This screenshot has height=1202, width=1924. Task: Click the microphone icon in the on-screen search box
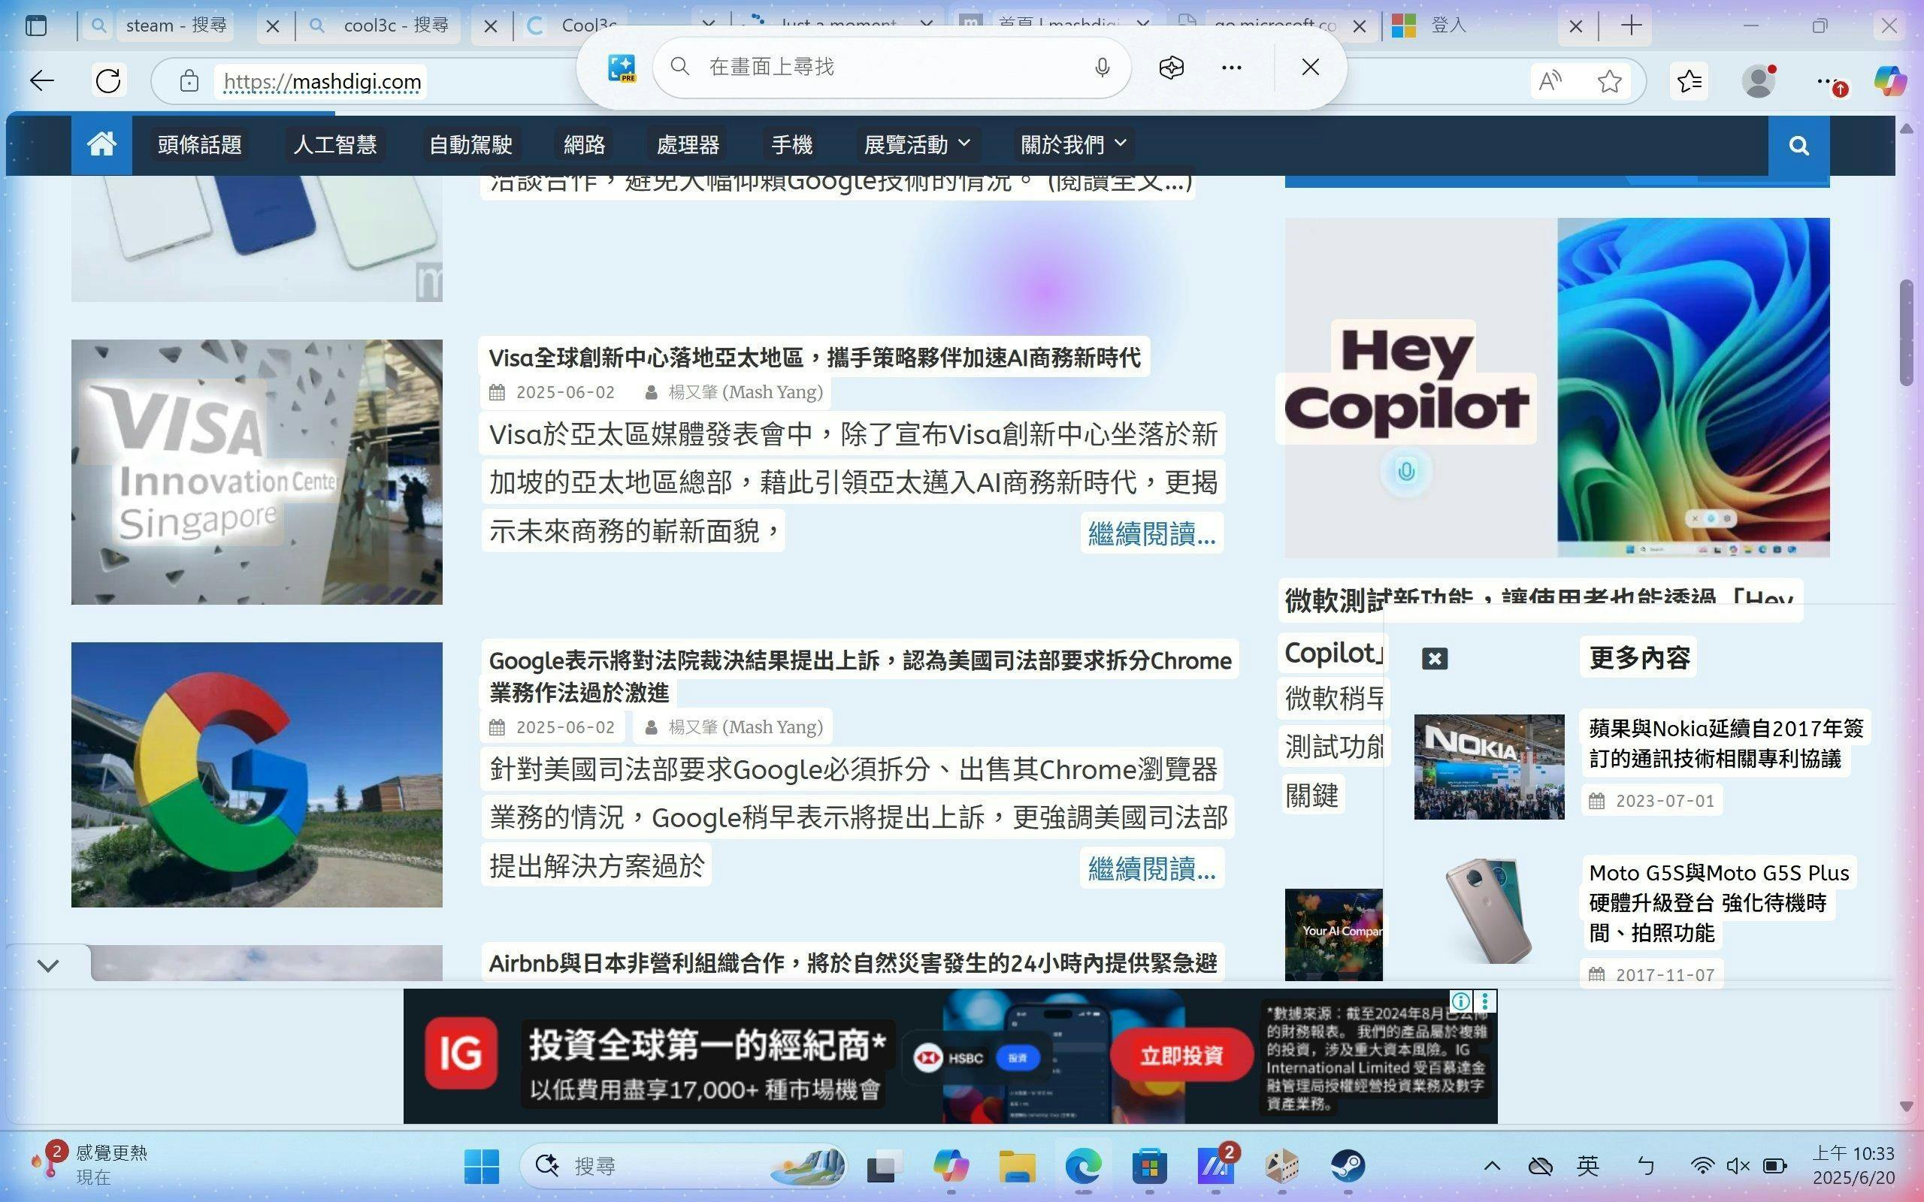(1102, 68)
